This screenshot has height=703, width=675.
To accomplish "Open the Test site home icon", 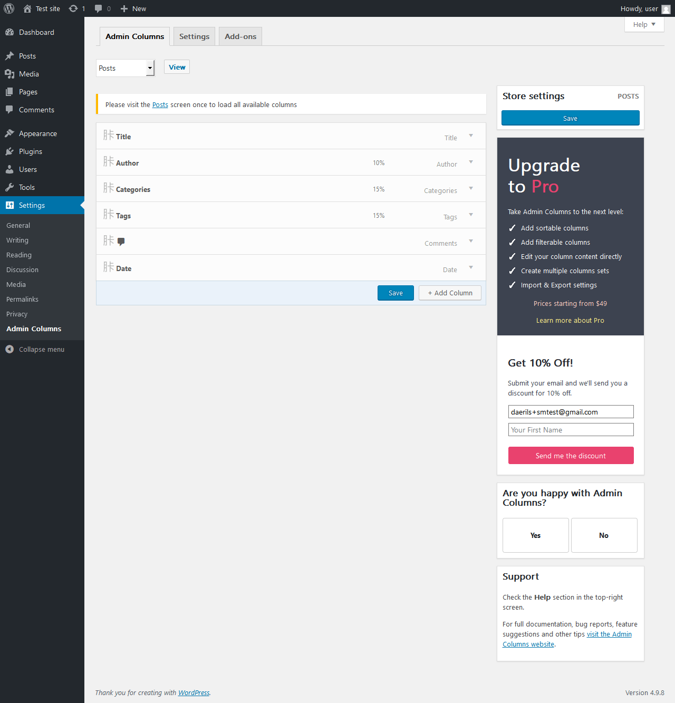I will (x=27, y=8).
